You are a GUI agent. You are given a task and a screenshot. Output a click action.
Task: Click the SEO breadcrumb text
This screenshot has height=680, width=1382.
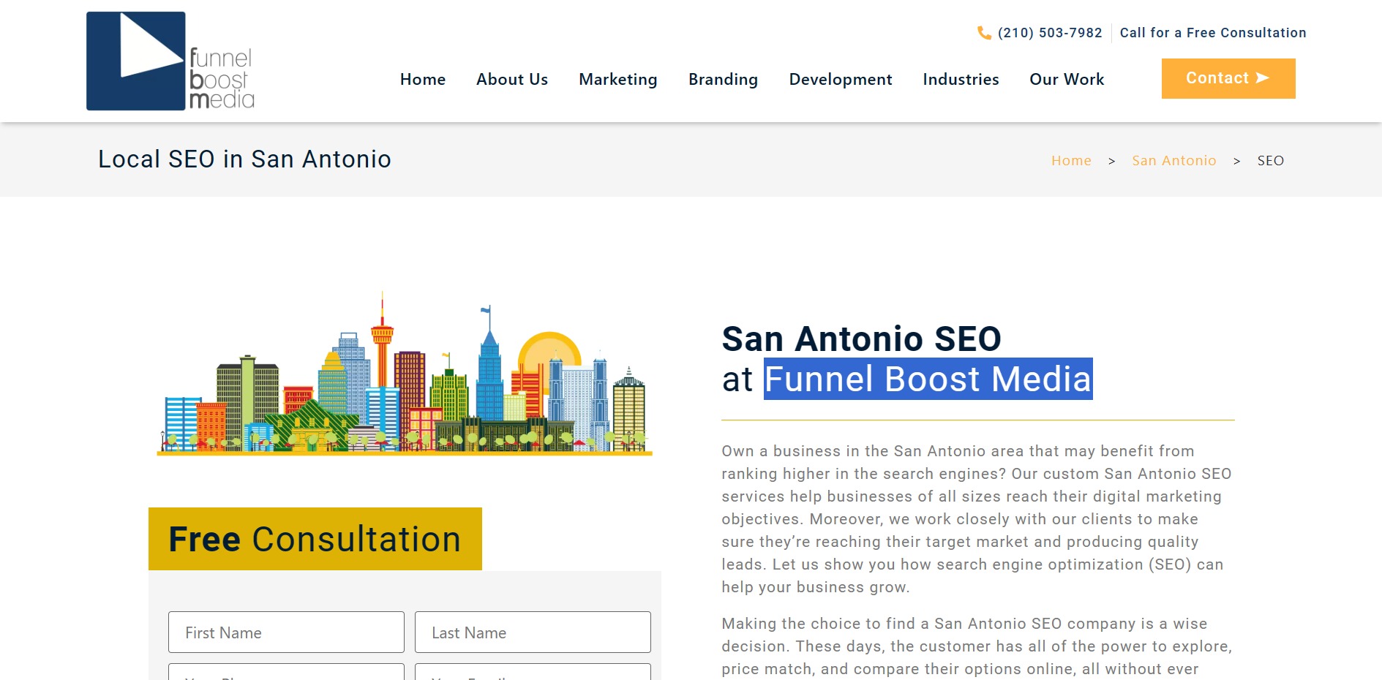(x=1271, y=161)
